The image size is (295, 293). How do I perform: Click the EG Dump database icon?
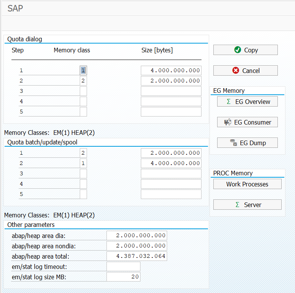pyautogui.click(x=234, y=143)
